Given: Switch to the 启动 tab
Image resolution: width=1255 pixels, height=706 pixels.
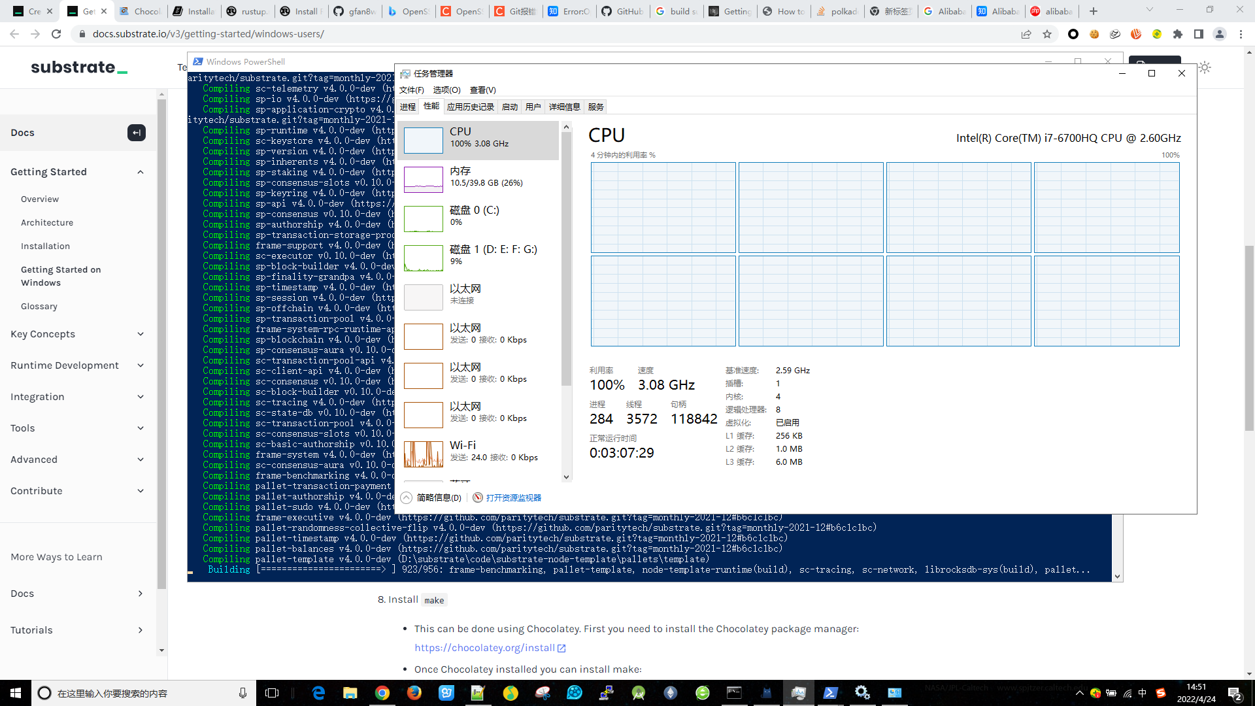Looking at the screenshot, I should [510, 107].
